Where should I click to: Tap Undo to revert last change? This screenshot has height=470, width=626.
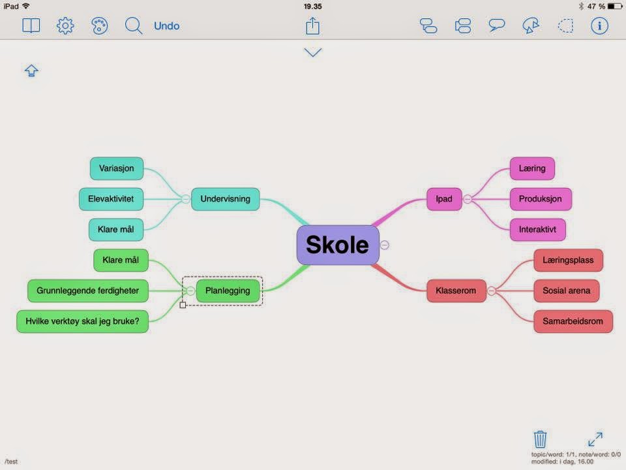(166, 25)
